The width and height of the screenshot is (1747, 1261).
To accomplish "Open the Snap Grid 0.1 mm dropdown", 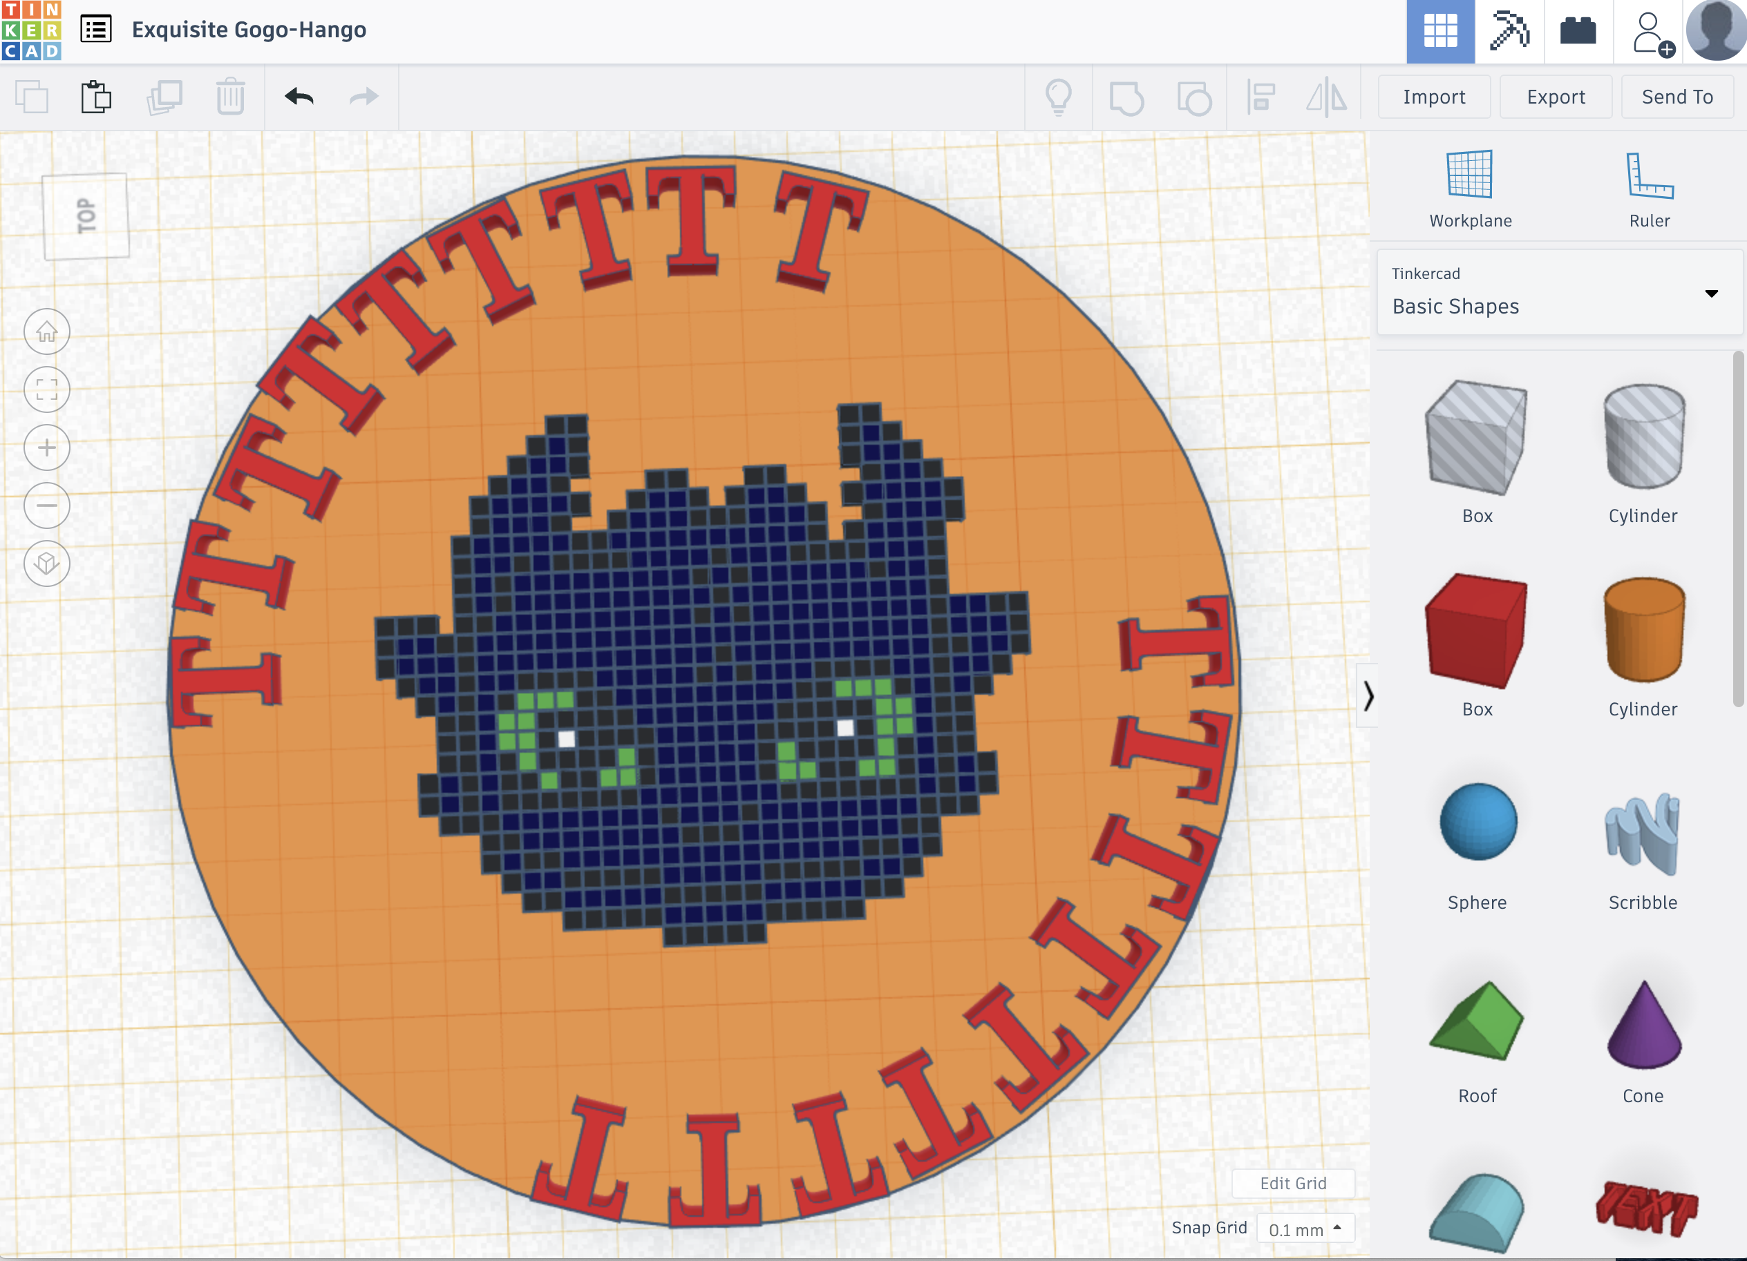I will (x=1305, y=1229).
